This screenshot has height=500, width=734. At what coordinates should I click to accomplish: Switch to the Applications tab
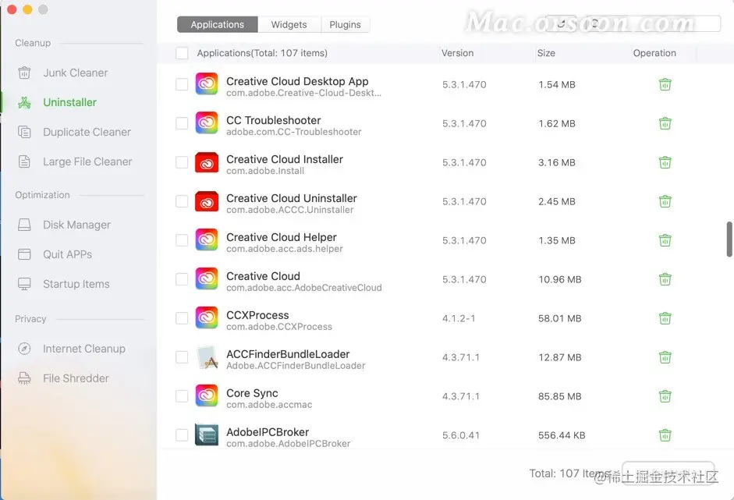click(x=217, y=24)
